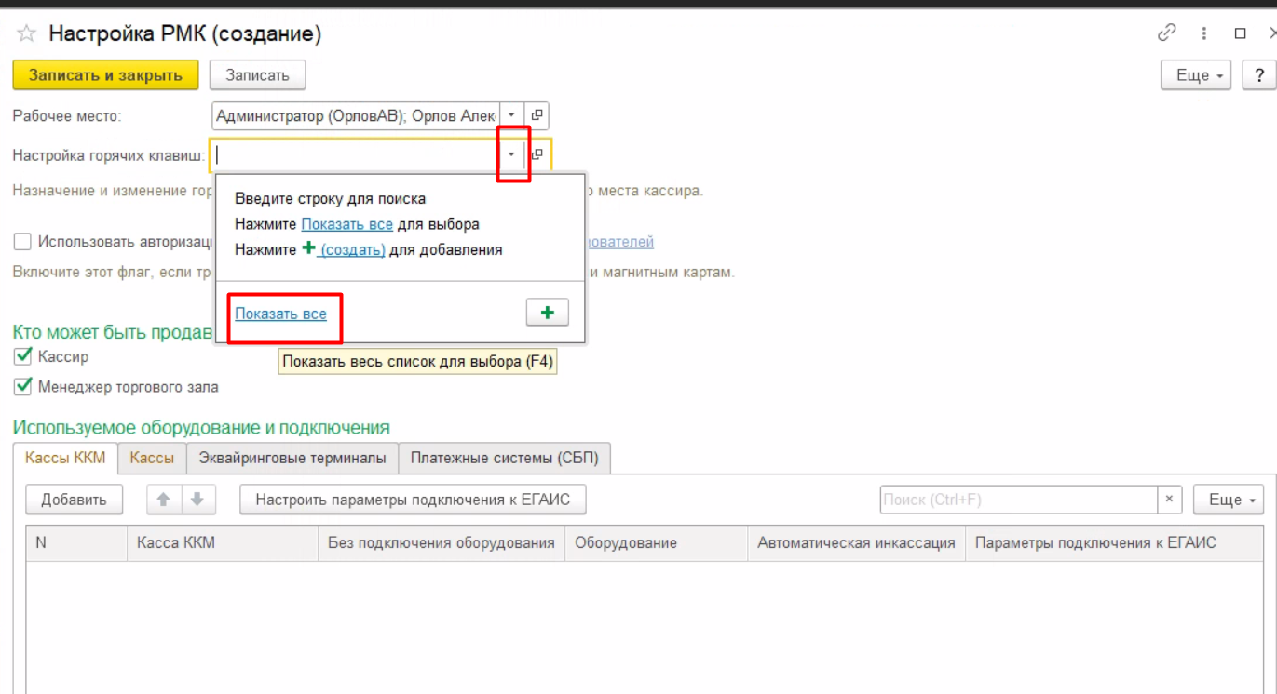Viewport: 1277px width, 694px height.
Task: Toggle the Кассир checkbox
Action: pos(23,356)
